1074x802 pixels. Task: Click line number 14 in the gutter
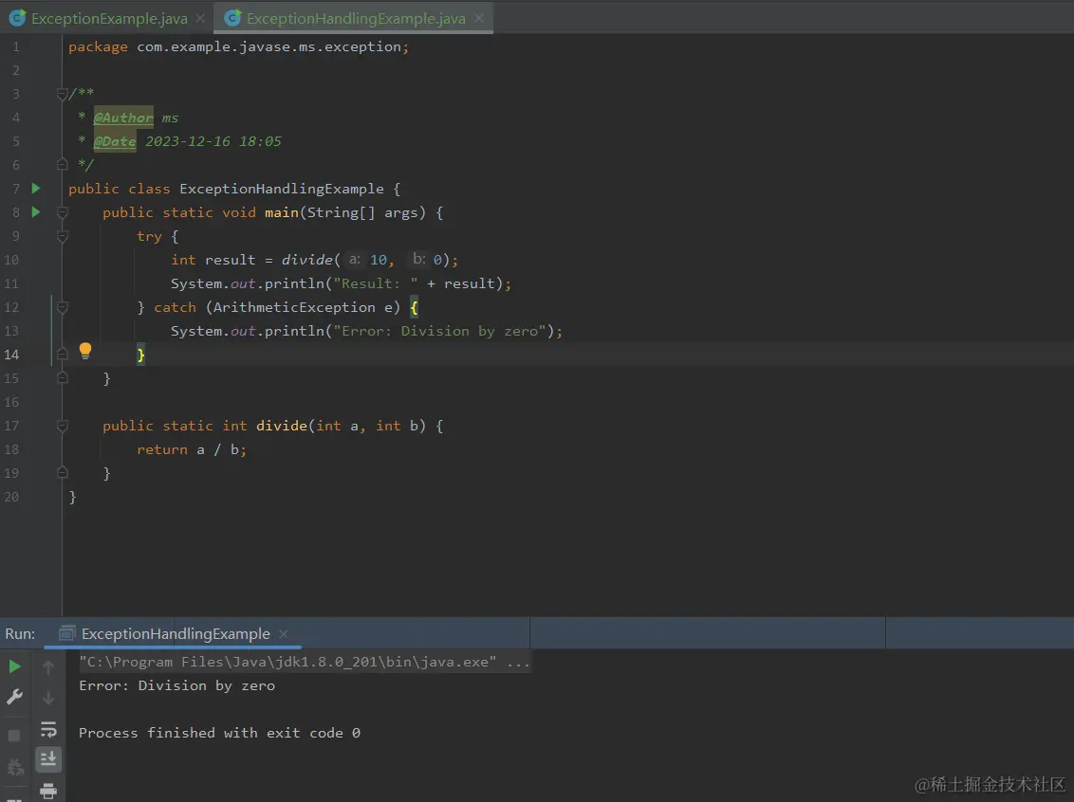(x=11, y=355)
